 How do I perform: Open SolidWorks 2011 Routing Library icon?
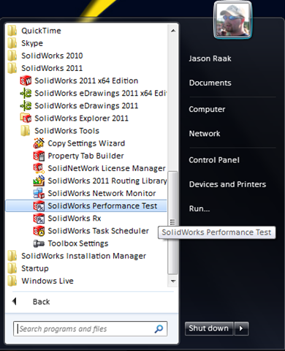39,181
